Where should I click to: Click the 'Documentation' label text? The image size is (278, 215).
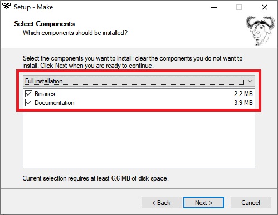point(55,103)
